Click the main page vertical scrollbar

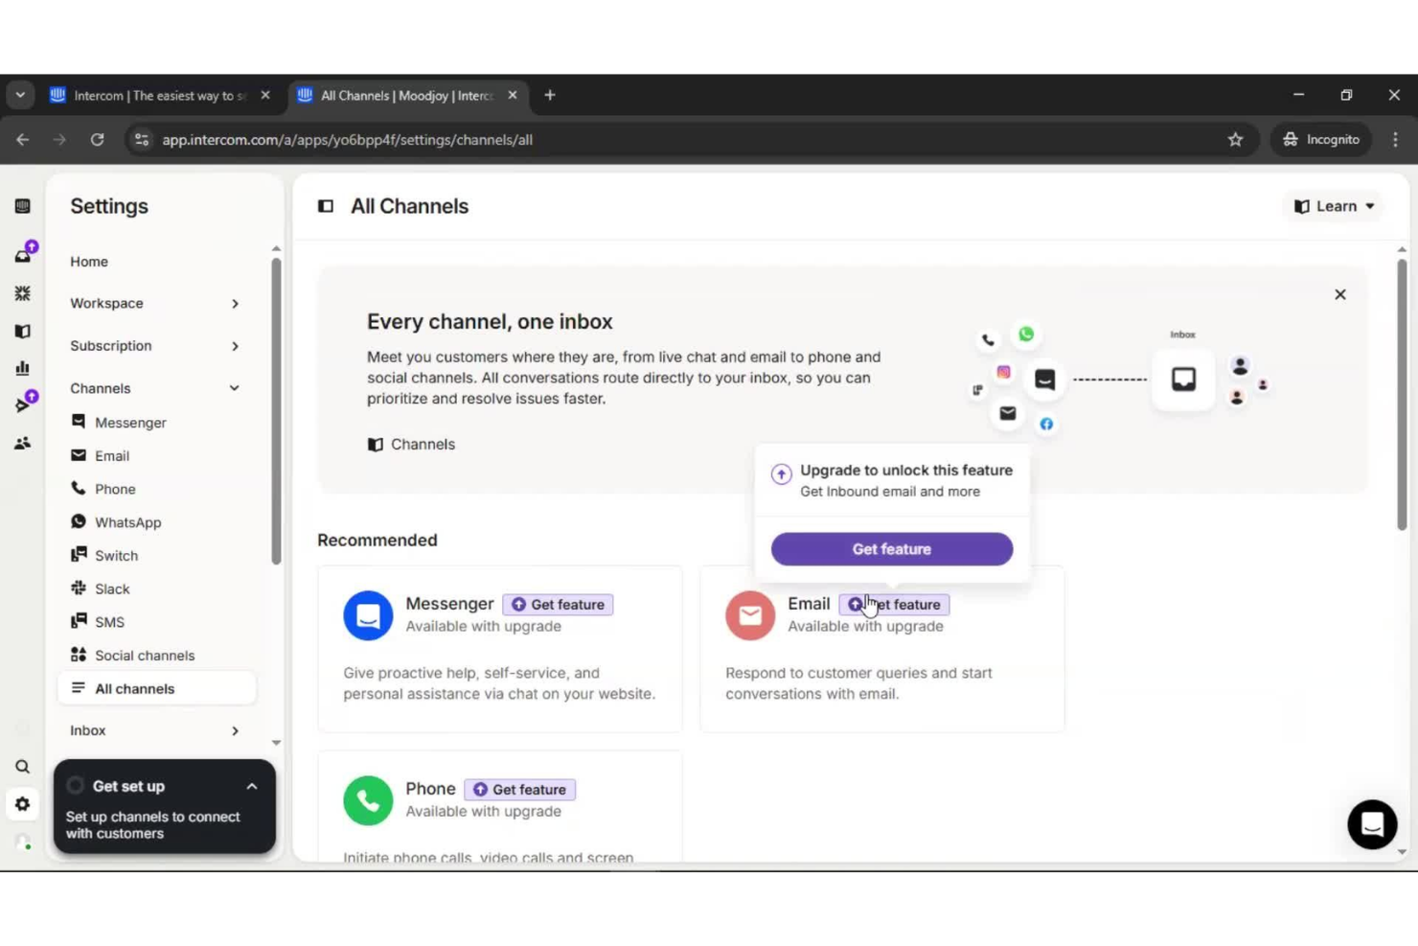1402,393
